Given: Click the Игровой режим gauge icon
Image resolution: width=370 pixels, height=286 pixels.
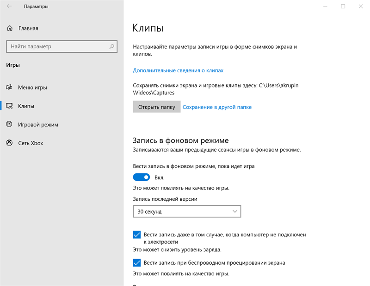Looking at the screenshot, I should 9,125.
